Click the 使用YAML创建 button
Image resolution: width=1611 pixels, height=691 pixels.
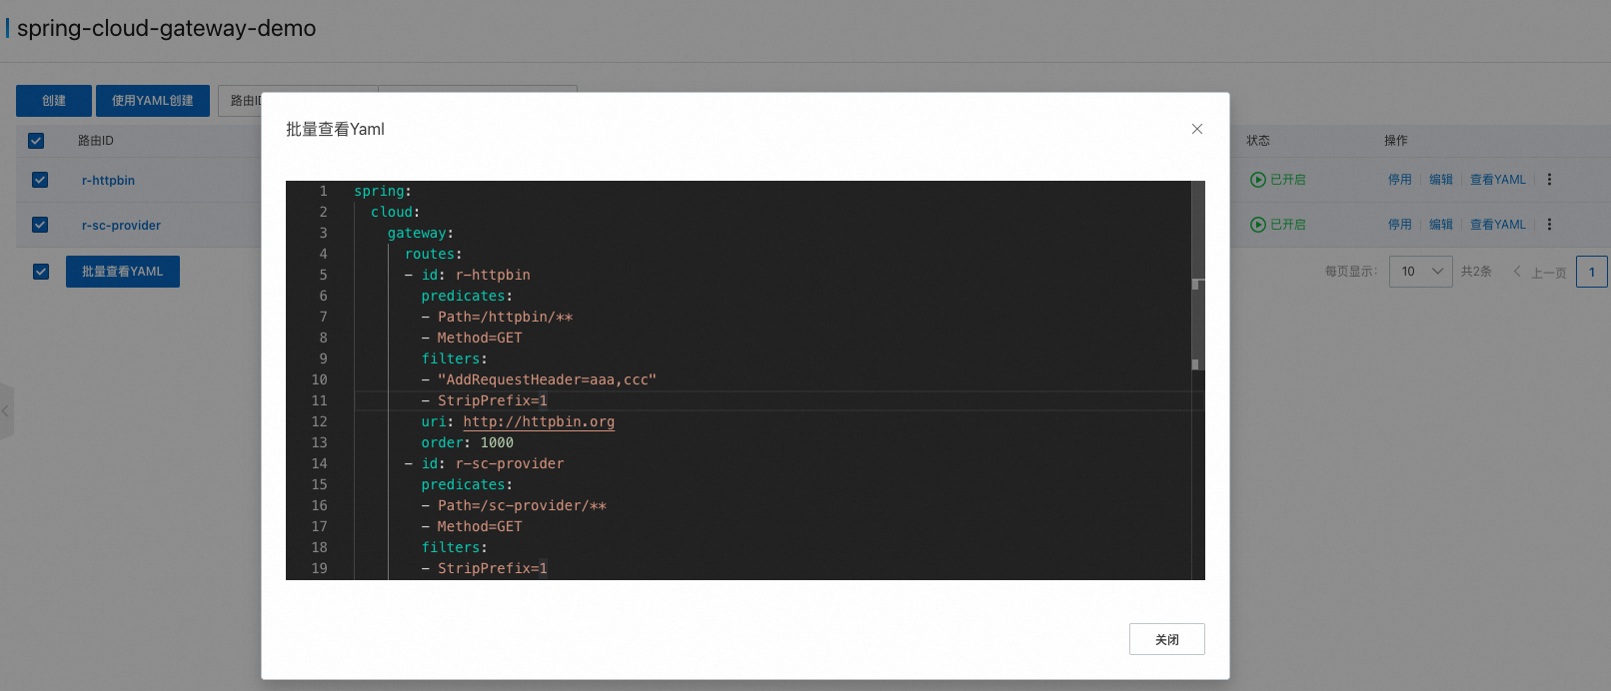pyautogui.click(x=153, y=101)
